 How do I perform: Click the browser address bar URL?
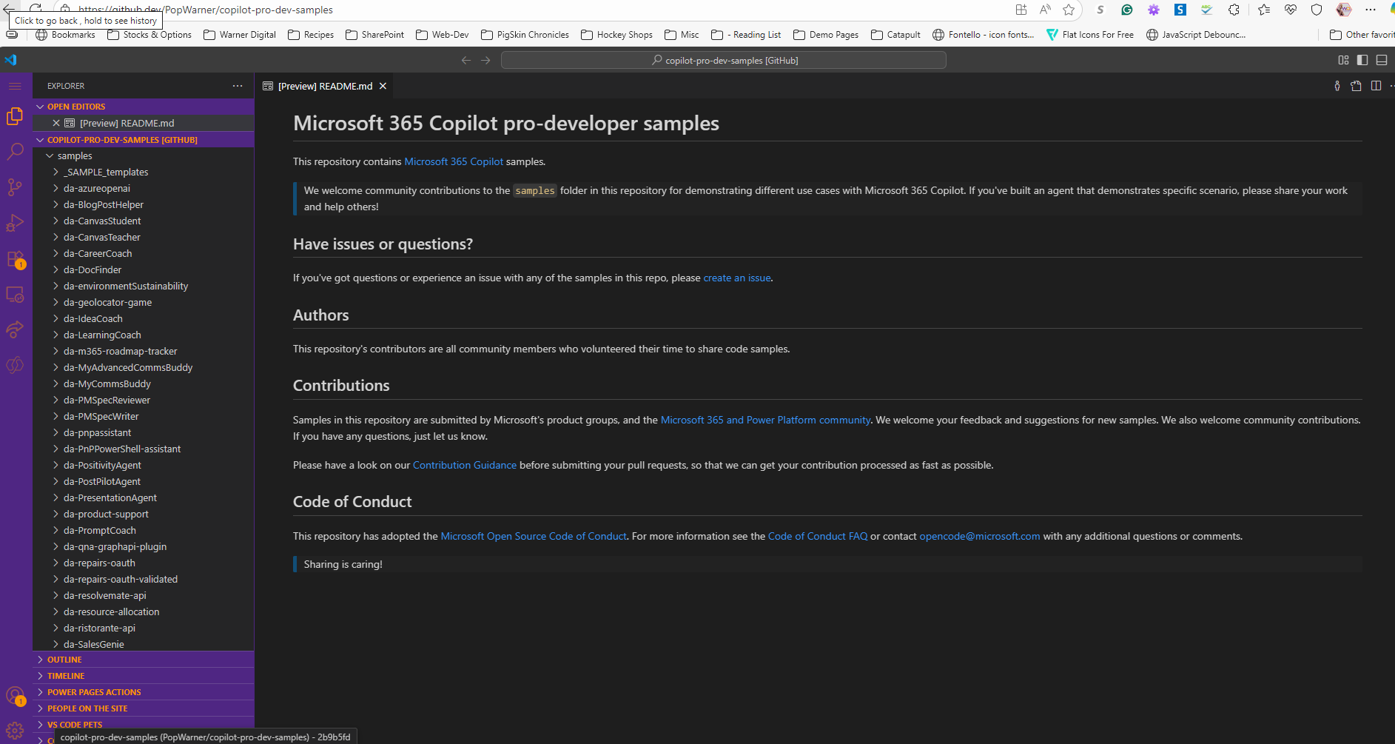tap(206, 10)
